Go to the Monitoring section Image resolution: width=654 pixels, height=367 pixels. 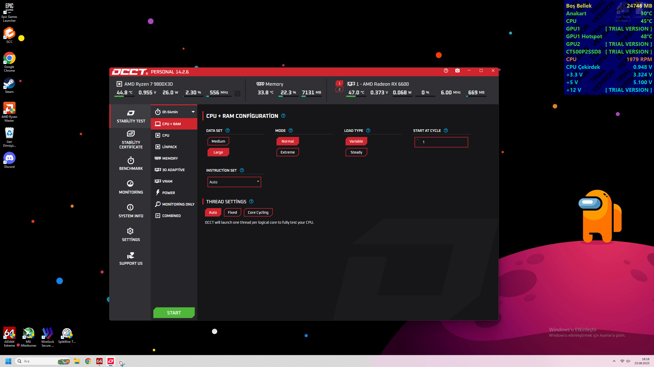(131, 187)
